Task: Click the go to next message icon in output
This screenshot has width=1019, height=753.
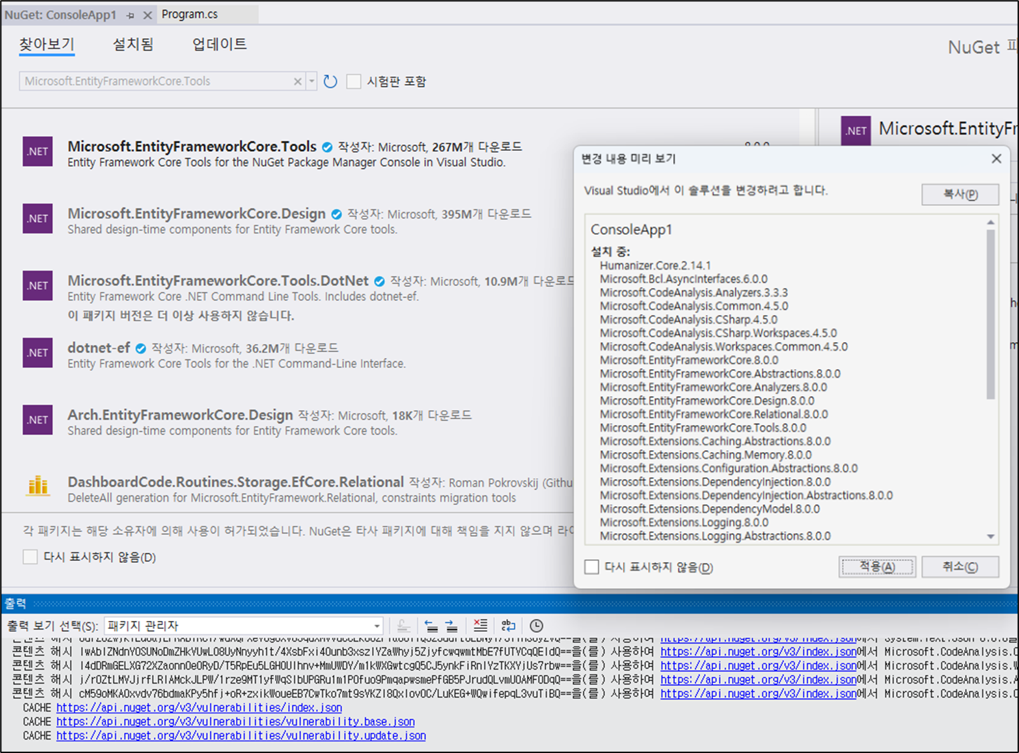Action: (x=451, y=626)
